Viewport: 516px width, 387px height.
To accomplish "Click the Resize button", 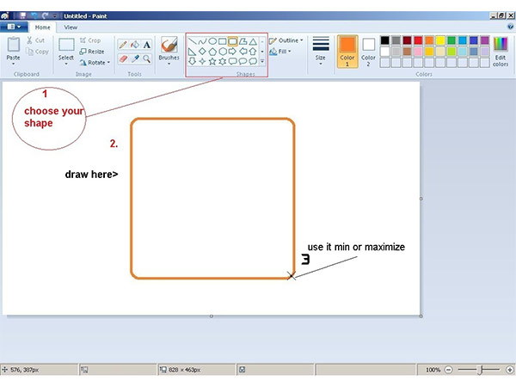I will tap(92, 52).
